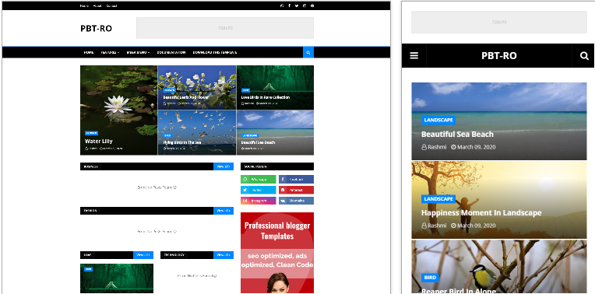Screen dimensions: 595x294
Task: Click the Contact link in the top bar
Action: 111,5
